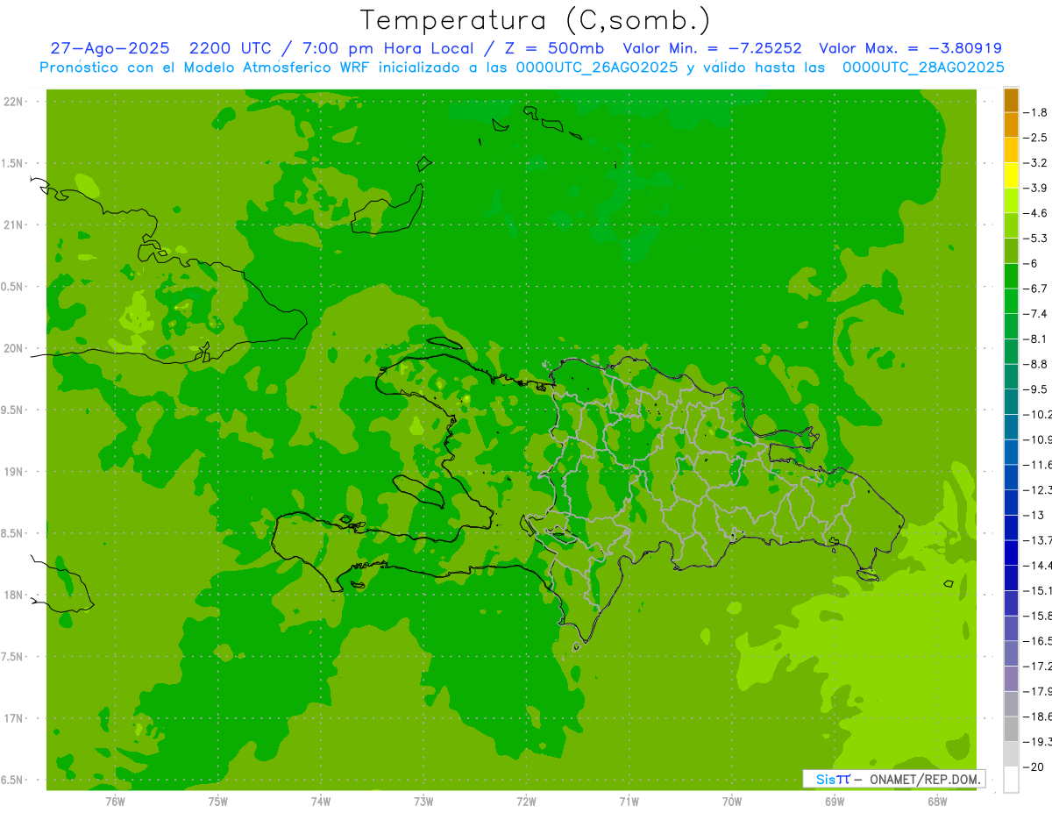Screen dimensions: 1052x813
Task: Click the dark blue swatch between -13.7 and -14.4
Action: [1011, 553]
